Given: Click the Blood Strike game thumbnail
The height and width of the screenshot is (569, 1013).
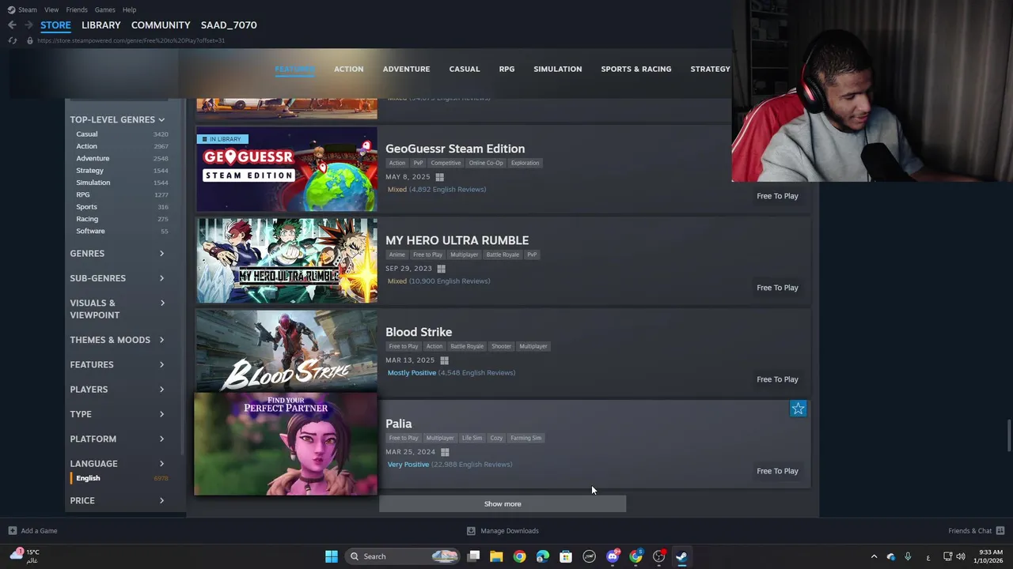Looking at the screenshot, I should pos(286,352).
